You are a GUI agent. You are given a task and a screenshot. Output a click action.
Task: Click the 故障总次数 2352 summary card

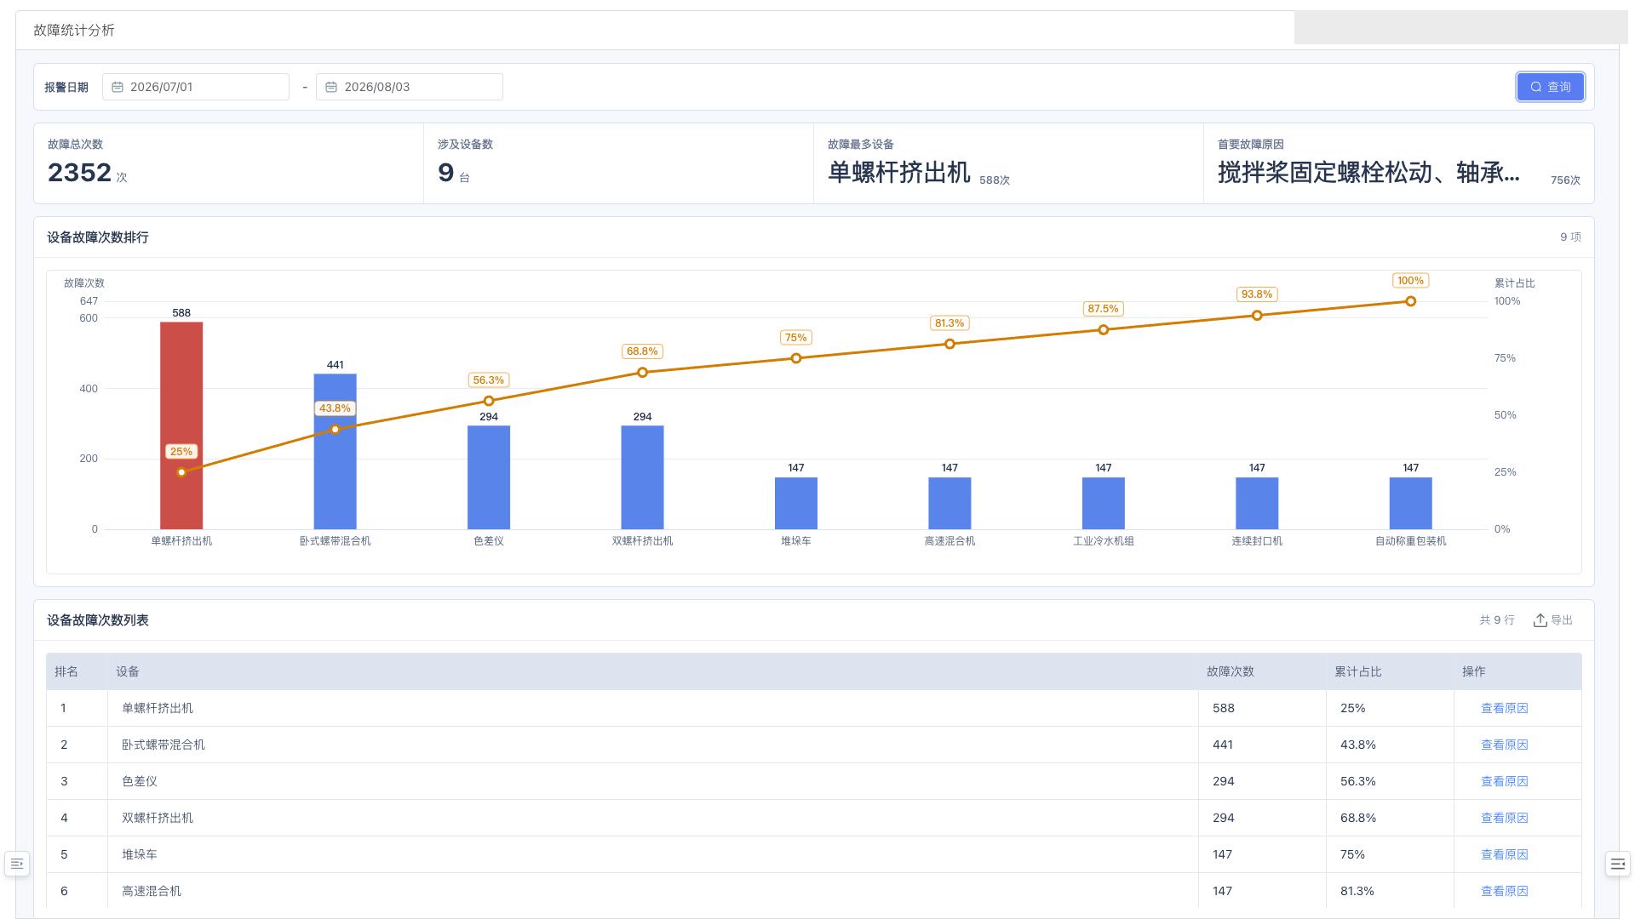pos(228,163)
